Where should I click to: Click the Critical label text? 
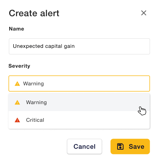coord(35,120)
